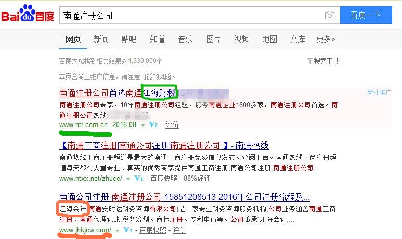
Task: Open the 贴吧 tab
Action: [x=129, y=39]
